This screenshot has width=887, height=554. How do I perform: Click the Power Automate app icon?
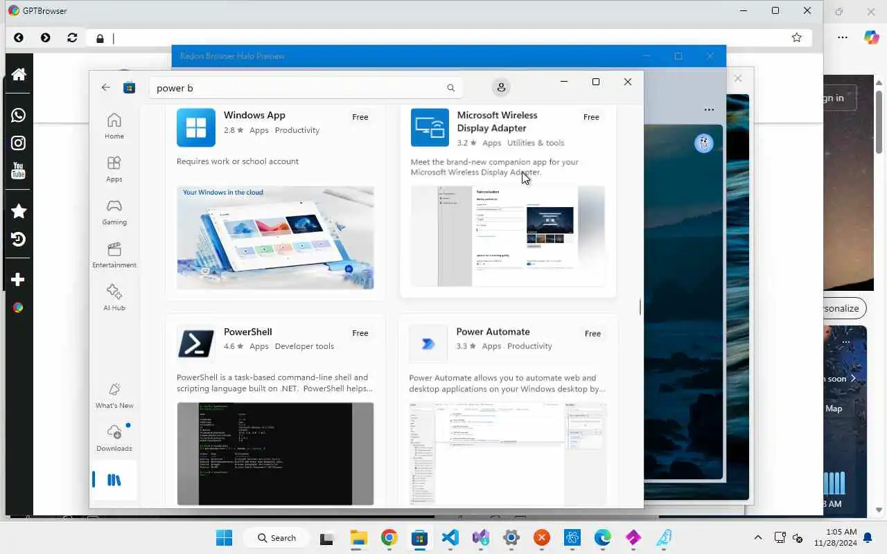pos(428,343)
